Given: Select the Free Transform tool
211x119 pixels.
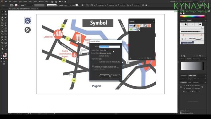Looking at the screenshot, I should pyautogui.click(x=6, y=31).
